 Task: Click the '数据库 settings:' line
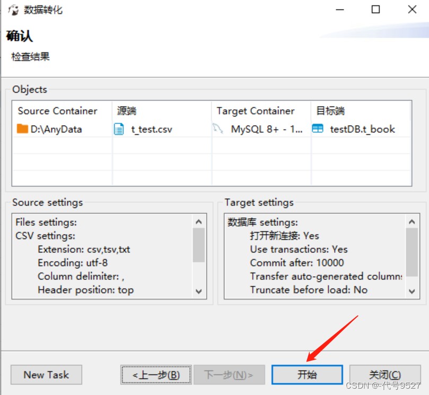(262, 222)
